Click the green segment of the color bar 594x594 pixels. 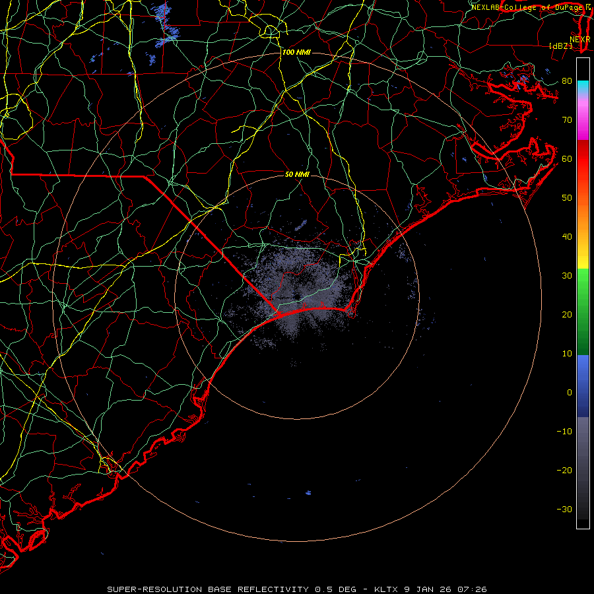583,312
